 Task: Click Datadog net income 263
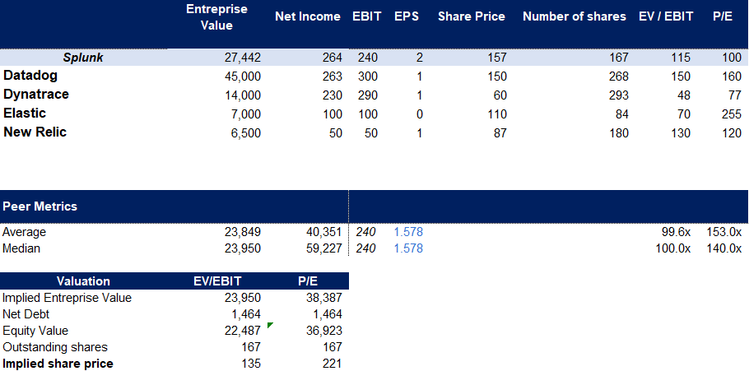tap(332, 77)
